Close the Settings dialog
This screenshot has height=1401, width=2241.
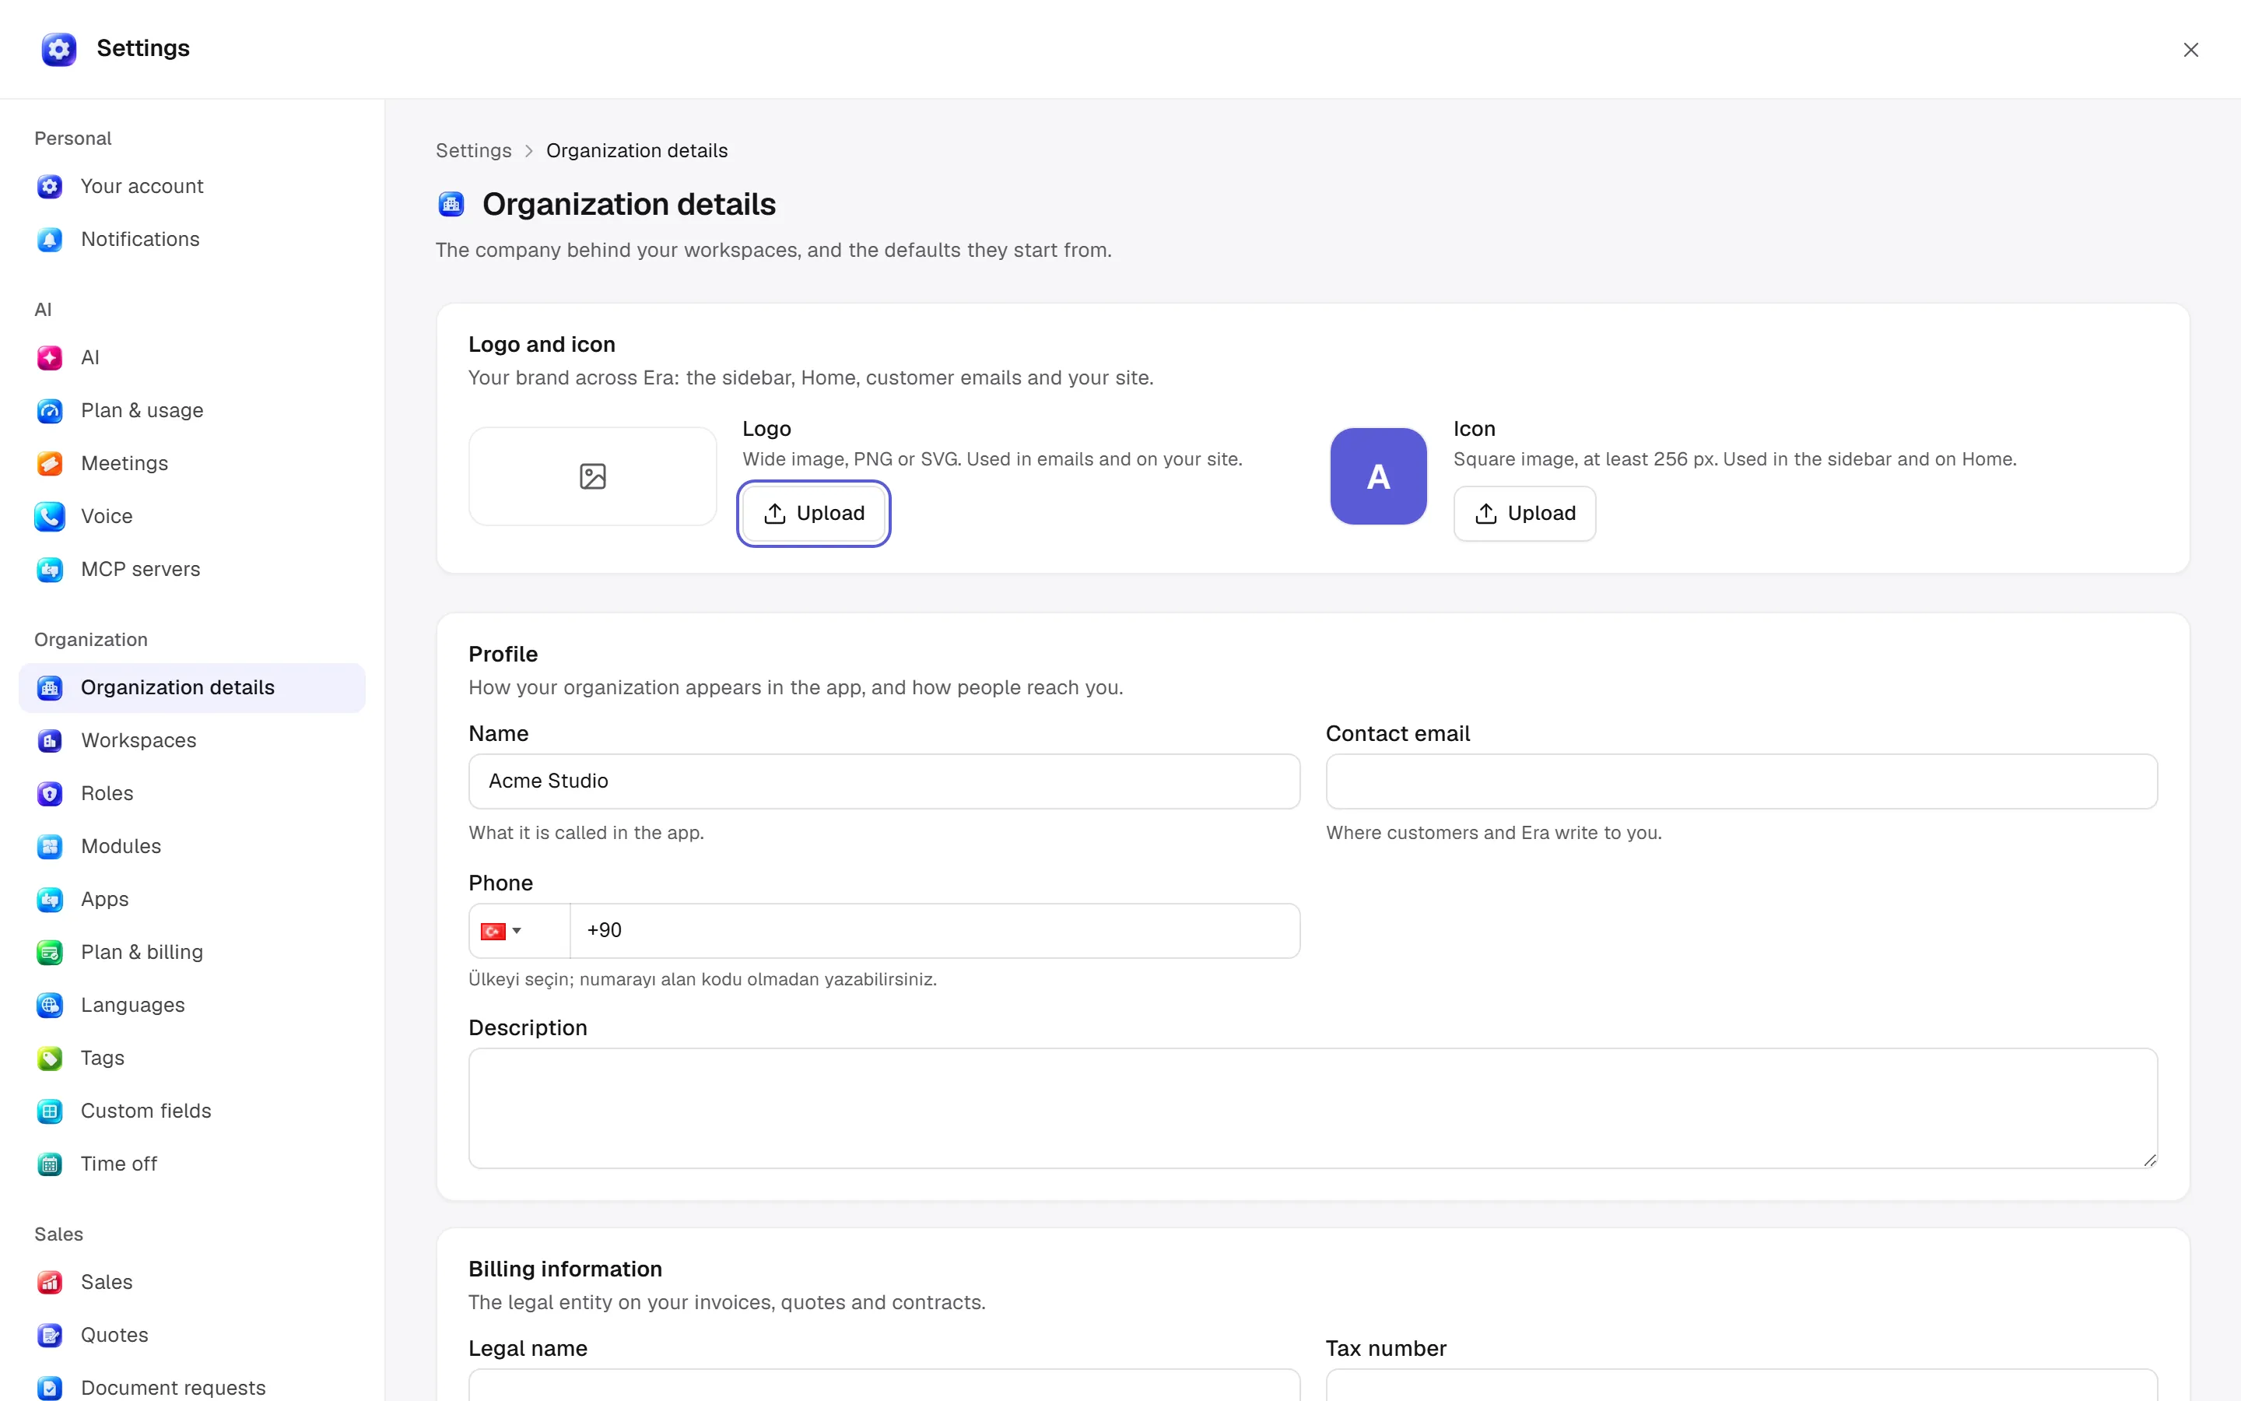click(2190, 50)
